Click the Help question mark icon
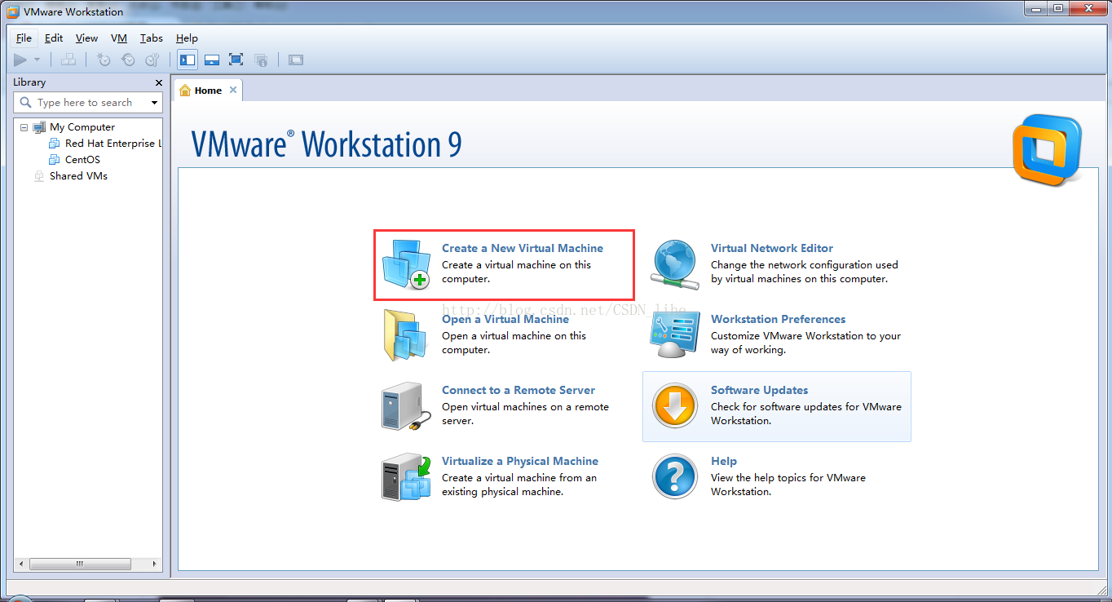This screenshot has width=1112, height=602. [675, 477]
